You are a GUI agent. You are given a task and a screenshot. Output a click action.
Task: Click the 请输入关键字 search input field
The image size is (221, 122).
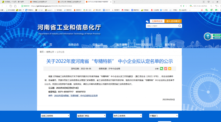click(162, 26)
